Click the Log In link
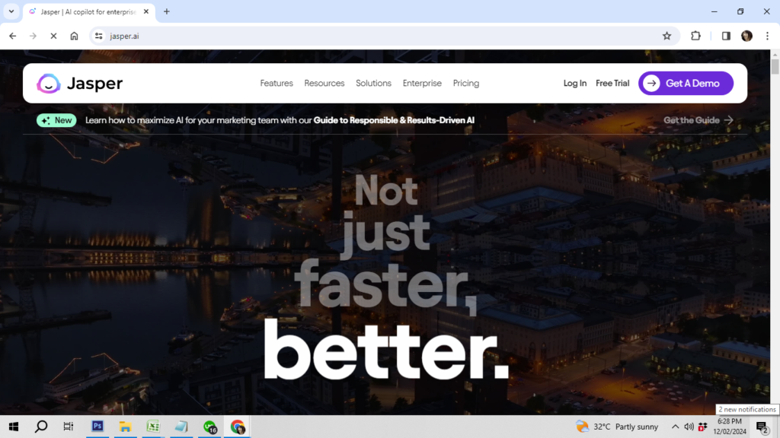The image size is (780, 438). coord(575,84)
